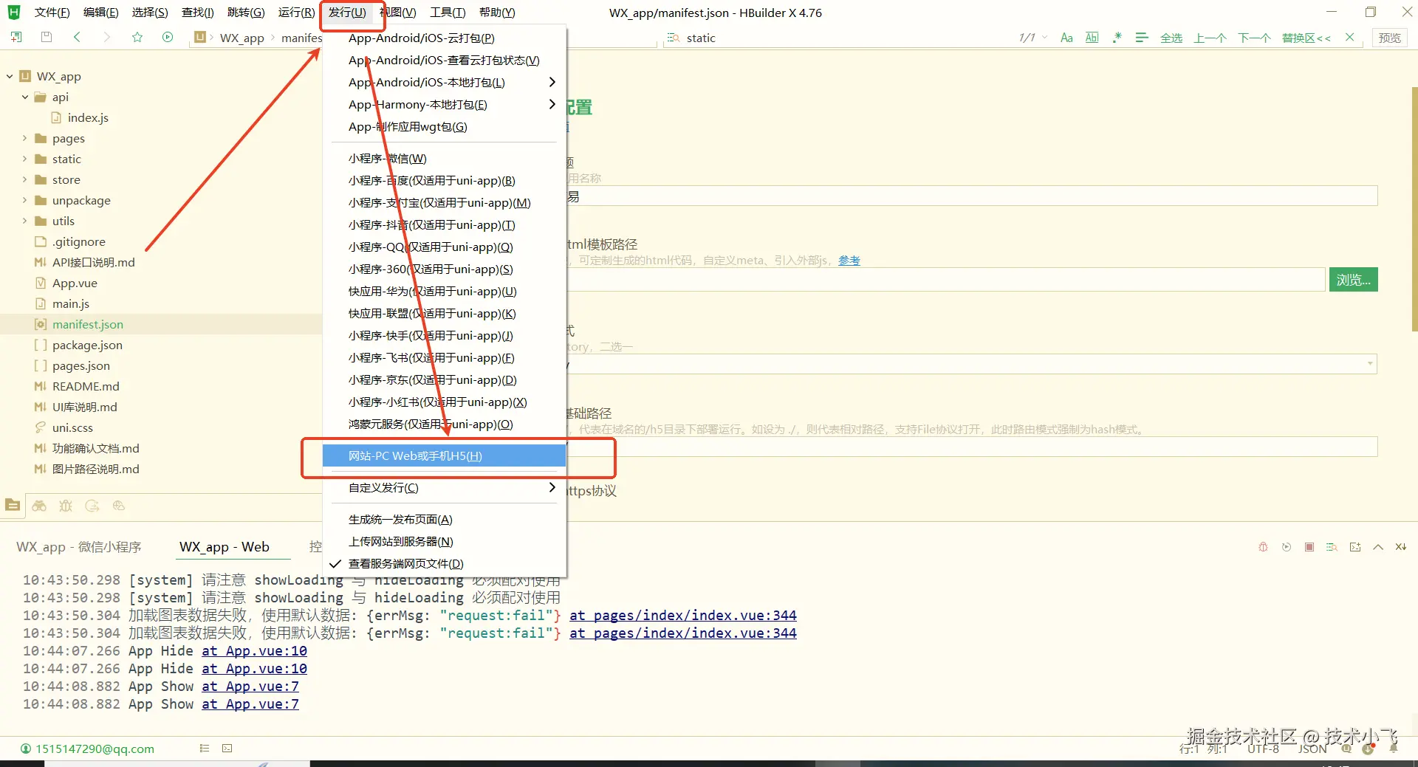The image size is (1418, 767).
Task: Expand the static folder arrow
Action: (25, 159)
